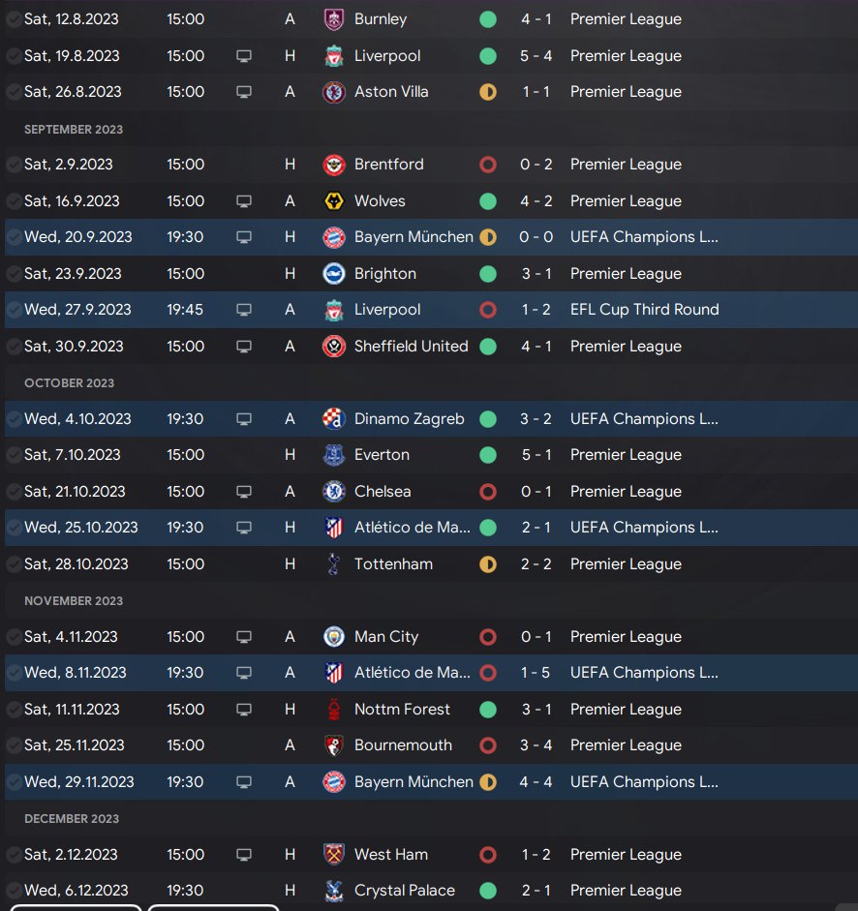Toggle checkmark for Sat 4.11.2023 Man City fixture
This screenshot has width=858, height=911.
coord(14,637)
